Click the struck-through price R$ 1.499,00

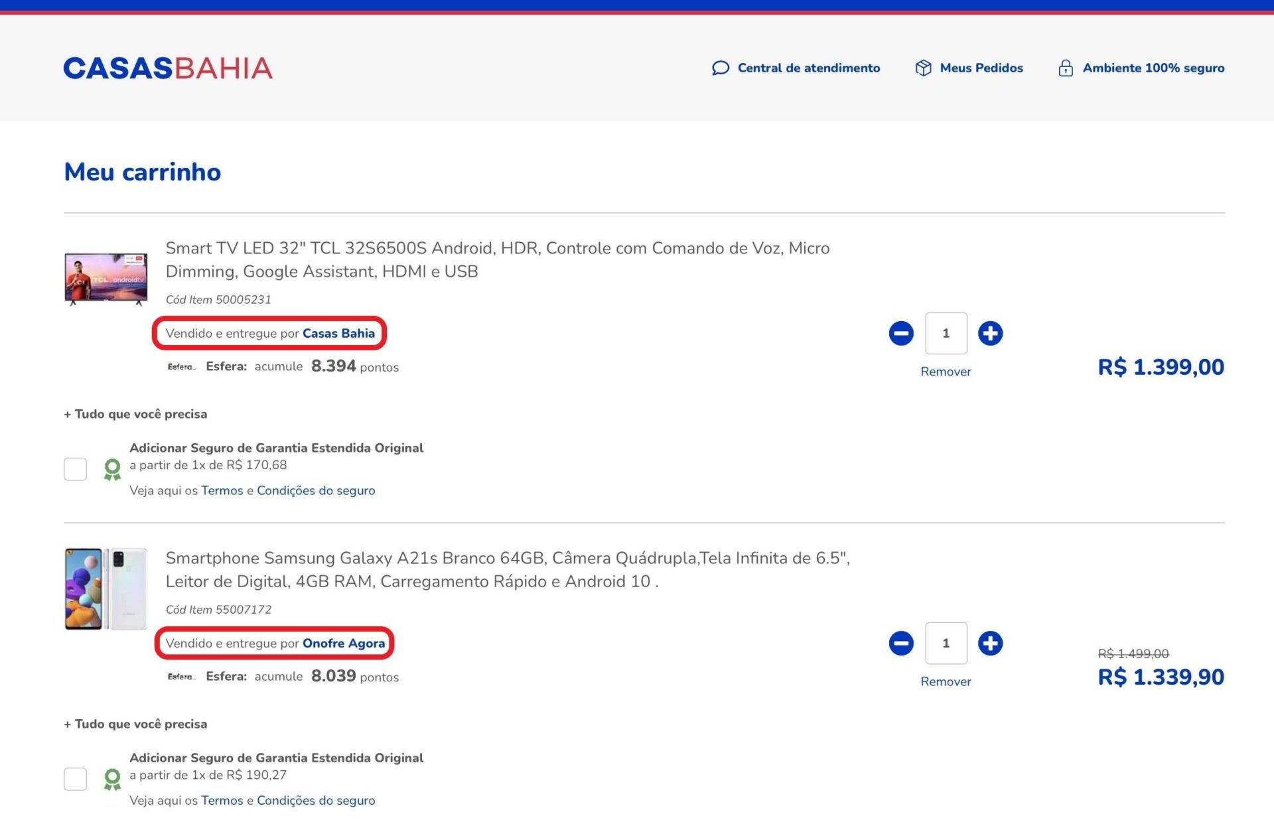[x=1133, y=654]
